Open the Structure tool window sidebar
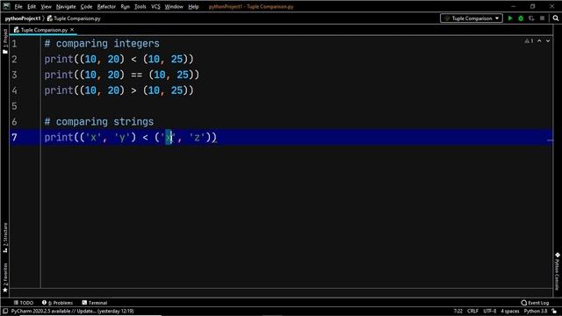The image size is (562, 316). (x=5, y=238)
